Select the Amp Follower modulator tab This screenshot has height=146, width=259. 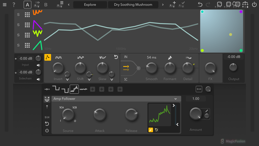tap(74, 89)
